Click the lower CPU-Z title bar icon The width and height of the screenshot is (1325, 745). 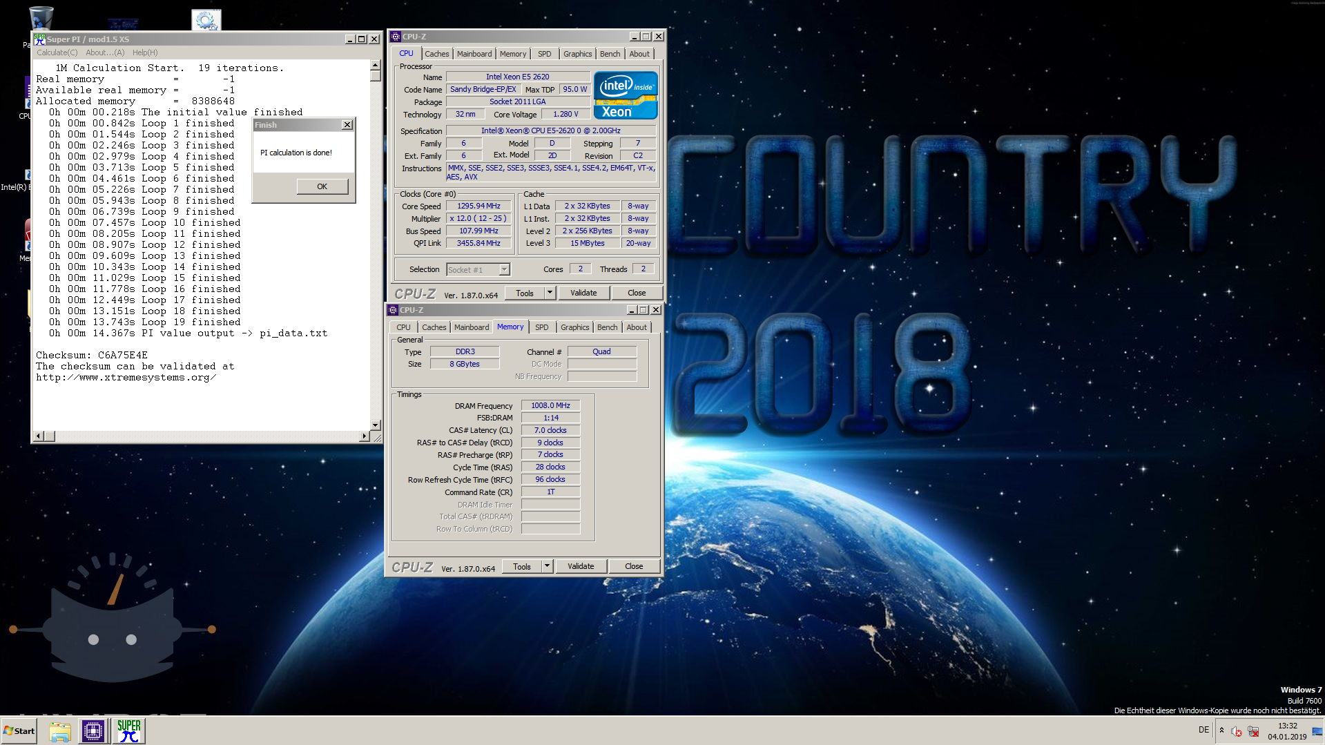(x=393, y=310)
